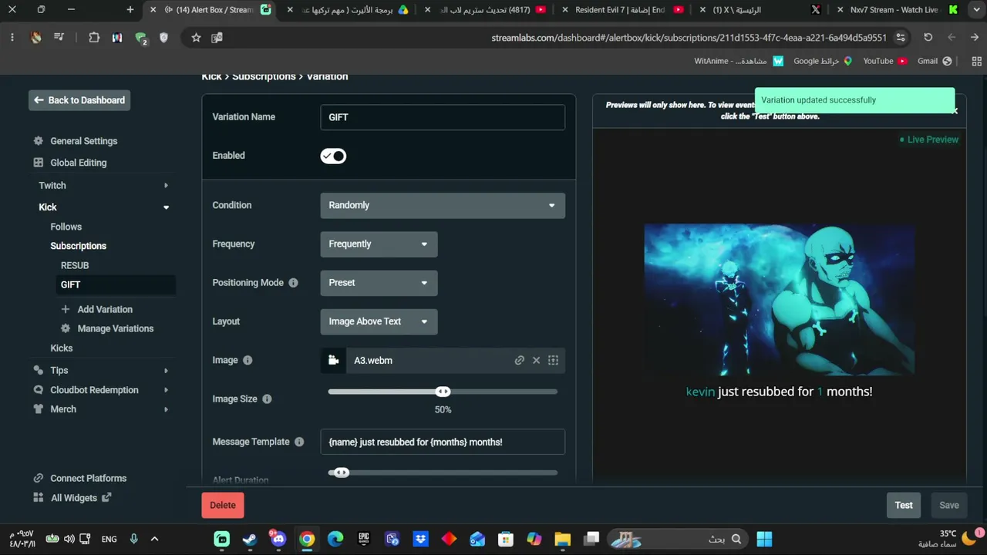Click the Save button
Image resolution: width=987 pixels, height=555 pixels.
(x=949, y=505)
